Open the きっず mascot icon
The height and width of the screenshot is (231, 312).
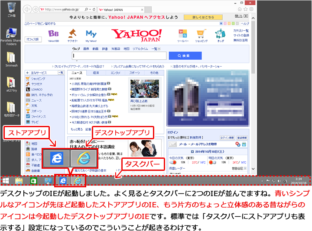[220, 34]
